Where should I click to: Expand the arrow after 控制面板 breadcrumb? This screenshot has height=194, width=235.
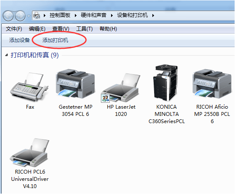pyautogui.click(x=75, y=15)
